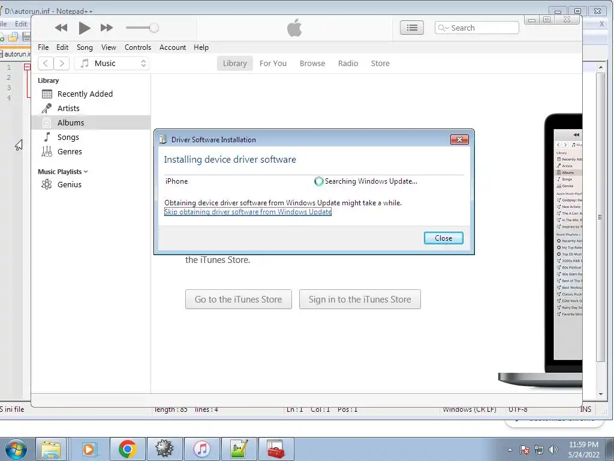Click the iTunes taskbar icon
The image size is (614, 461).
pyautogui.click(x=201, y=449)
